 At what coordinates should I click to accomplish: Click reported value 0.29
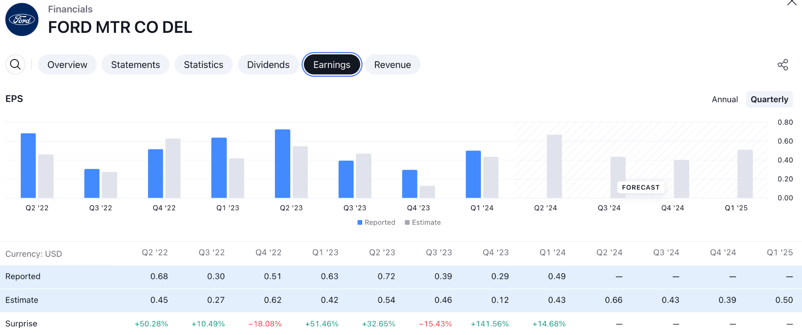[500, 276]
